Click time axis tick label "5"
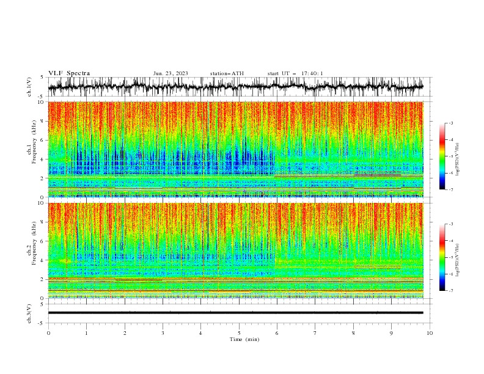 239,333
